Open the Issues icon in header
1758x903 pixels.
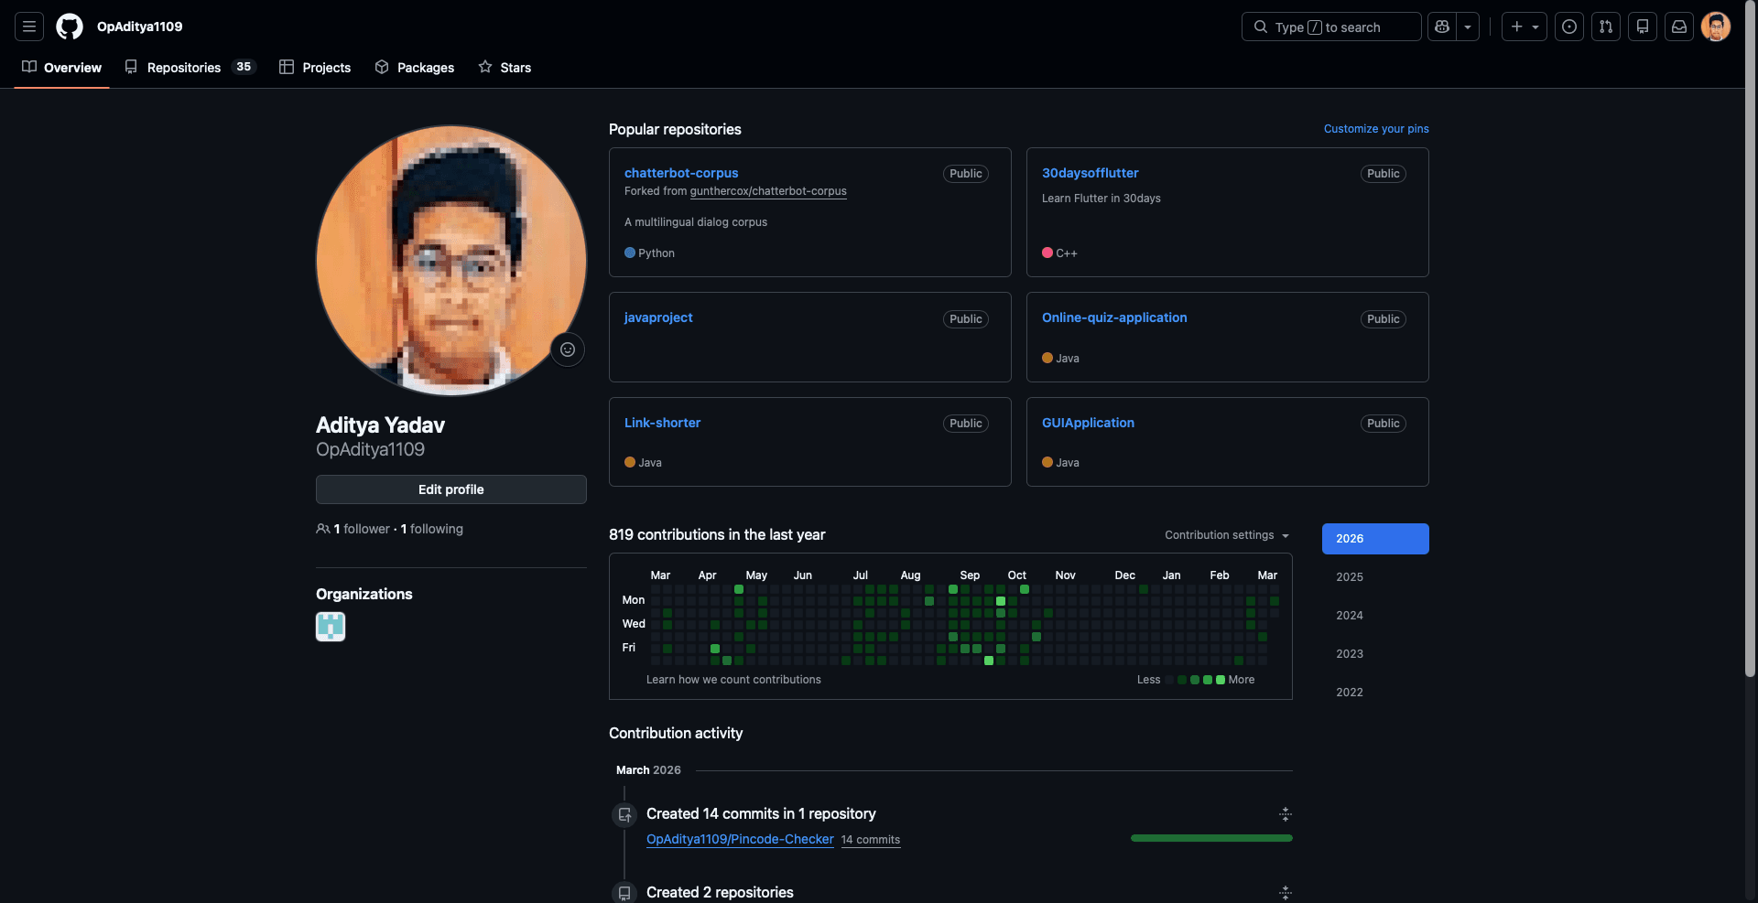click(1569, 27)
